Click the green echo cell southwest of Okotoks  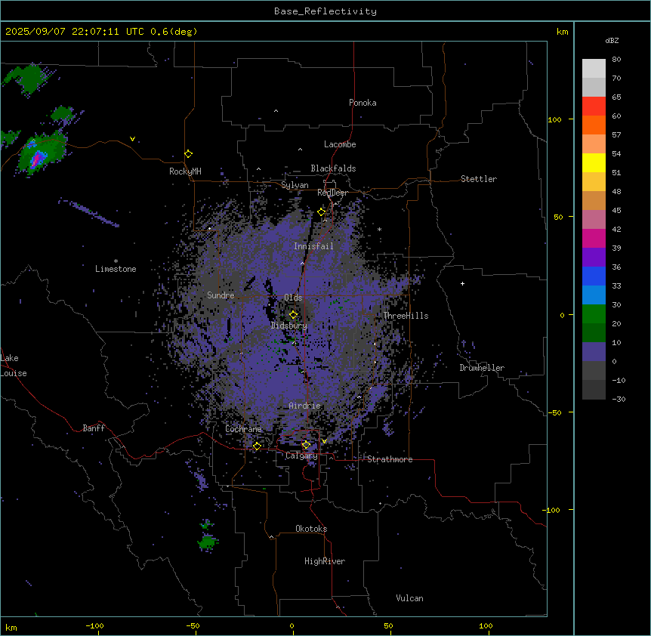tap(207, 542)
